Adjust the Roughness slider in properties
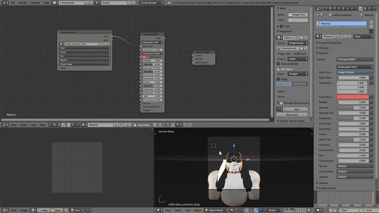 point(353,118)
